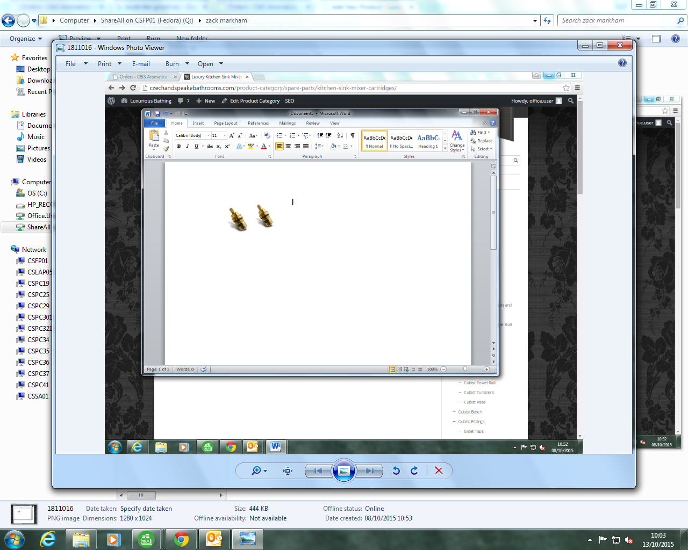Click the Photo Viewer zoom magnifier button
Image resolution: width=688 pixels, height=550 pixels.
(x=256, y=471)
